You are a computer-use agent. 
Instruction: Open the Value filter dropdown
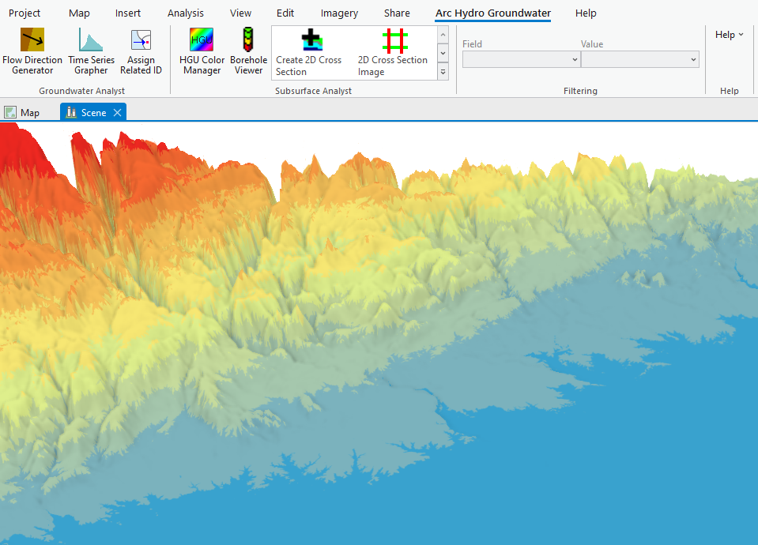point(639,60)
